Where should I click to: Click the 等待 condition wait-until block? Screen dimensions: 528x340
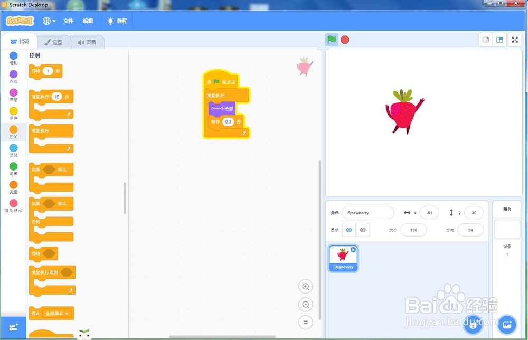pos(43,253)
